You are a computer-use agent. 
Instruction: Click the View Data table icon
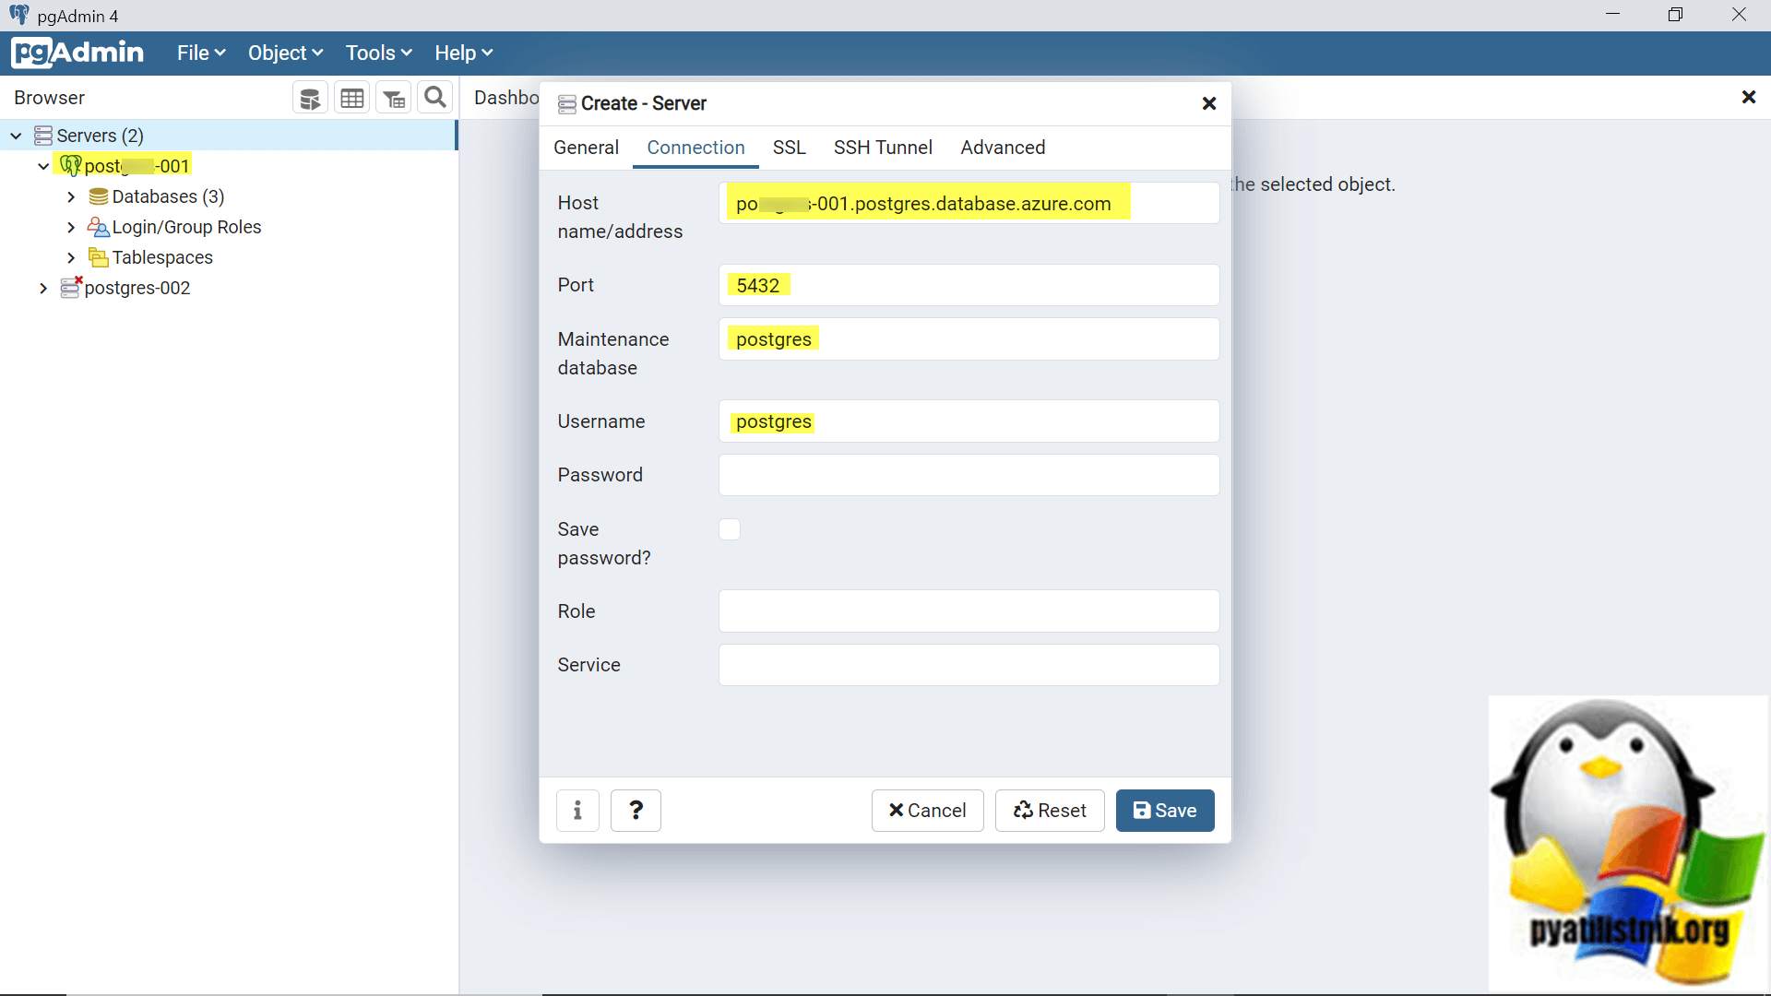coord(351,98)
